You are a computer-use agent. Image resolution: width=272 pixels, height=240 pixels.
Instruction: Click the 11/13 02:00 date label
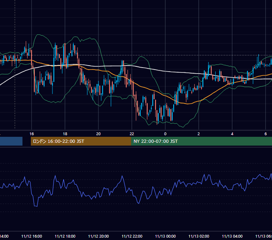[199, 236]
